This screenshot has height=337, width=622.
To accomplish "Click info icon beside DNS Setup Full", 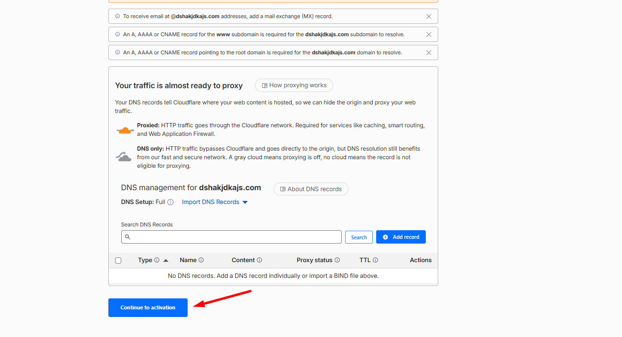I will tap(170, 202).
